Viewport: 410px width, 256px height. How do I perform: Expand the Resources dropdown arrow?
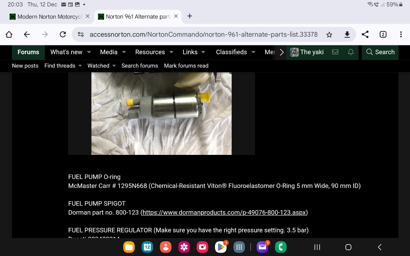click(171, 52)
